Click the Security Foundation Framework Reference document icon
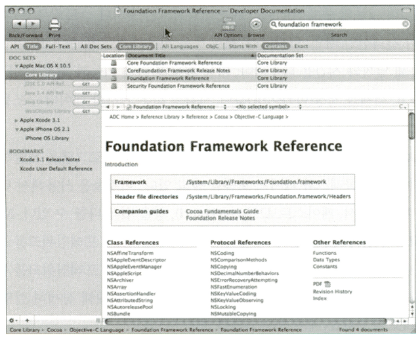 click(x=114, y=86)
